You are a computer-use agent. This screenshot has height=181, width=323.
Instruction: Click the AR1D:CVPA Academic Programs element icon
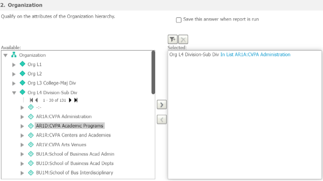click(x=30, y=126)
